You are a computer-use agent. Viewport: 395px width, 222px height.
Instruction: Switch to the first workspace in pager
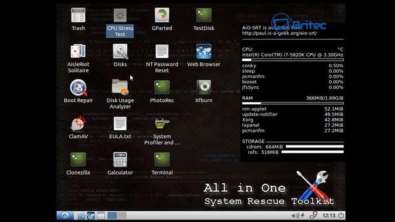[x=112, y=215]
